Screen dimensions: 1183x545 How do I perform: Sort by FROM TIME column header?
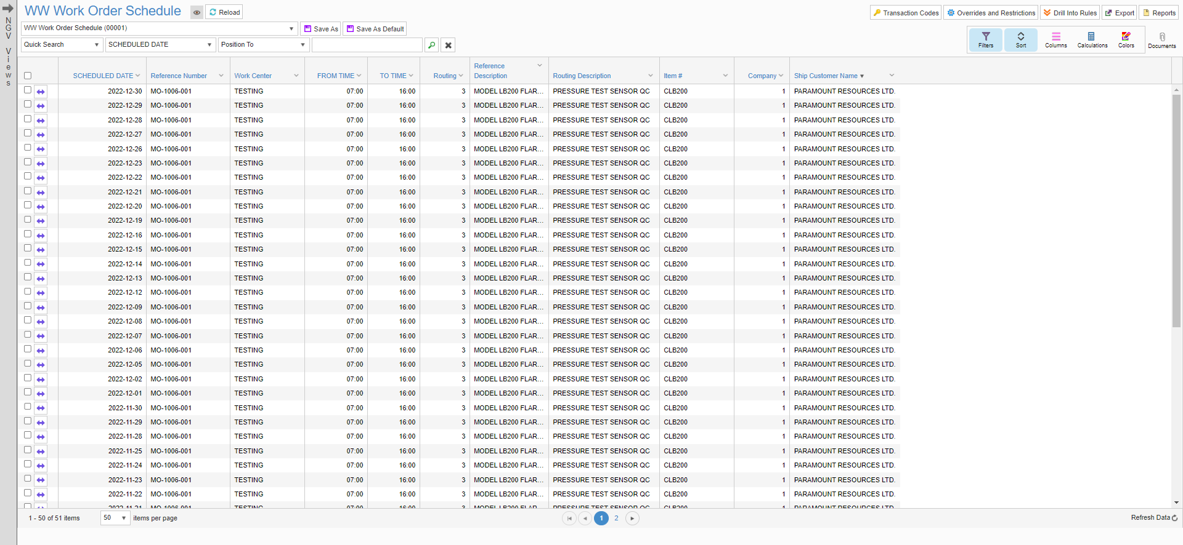pos(336,76)
